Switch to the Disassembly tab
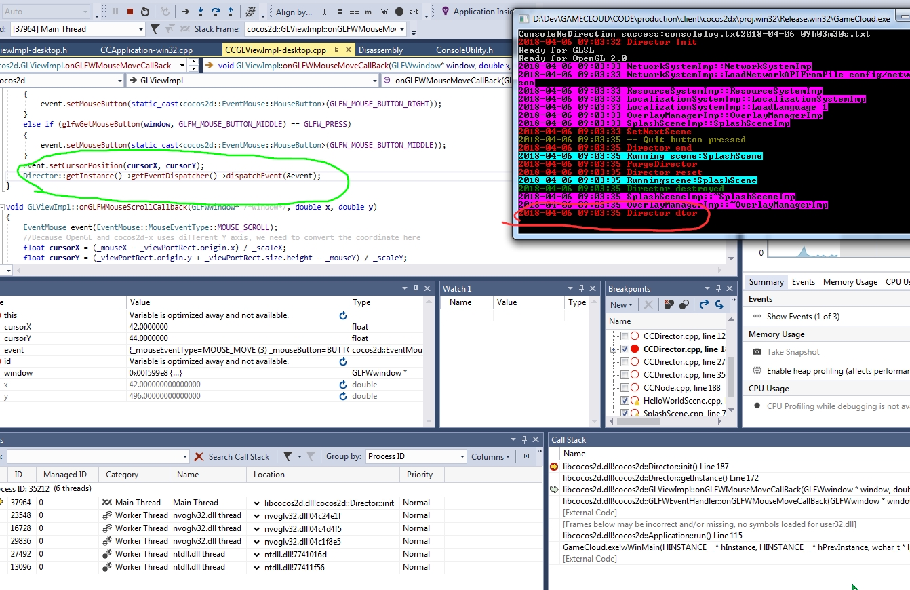 tap(380, 50)
